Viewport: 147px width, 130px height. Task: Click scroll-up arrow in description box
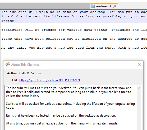(139, 88)
